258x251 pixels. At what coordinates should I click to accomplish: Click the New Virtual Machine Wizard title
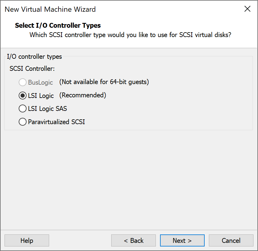pos(50,9)
